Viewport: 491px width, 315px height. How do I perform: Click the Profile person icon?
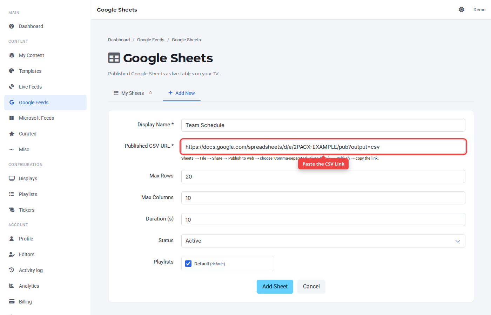click(x=12, y=239)
